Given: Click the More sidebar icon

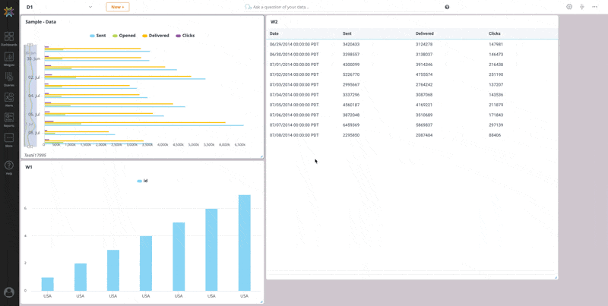Looking at the screenshot, I should (x=9, y=140).
